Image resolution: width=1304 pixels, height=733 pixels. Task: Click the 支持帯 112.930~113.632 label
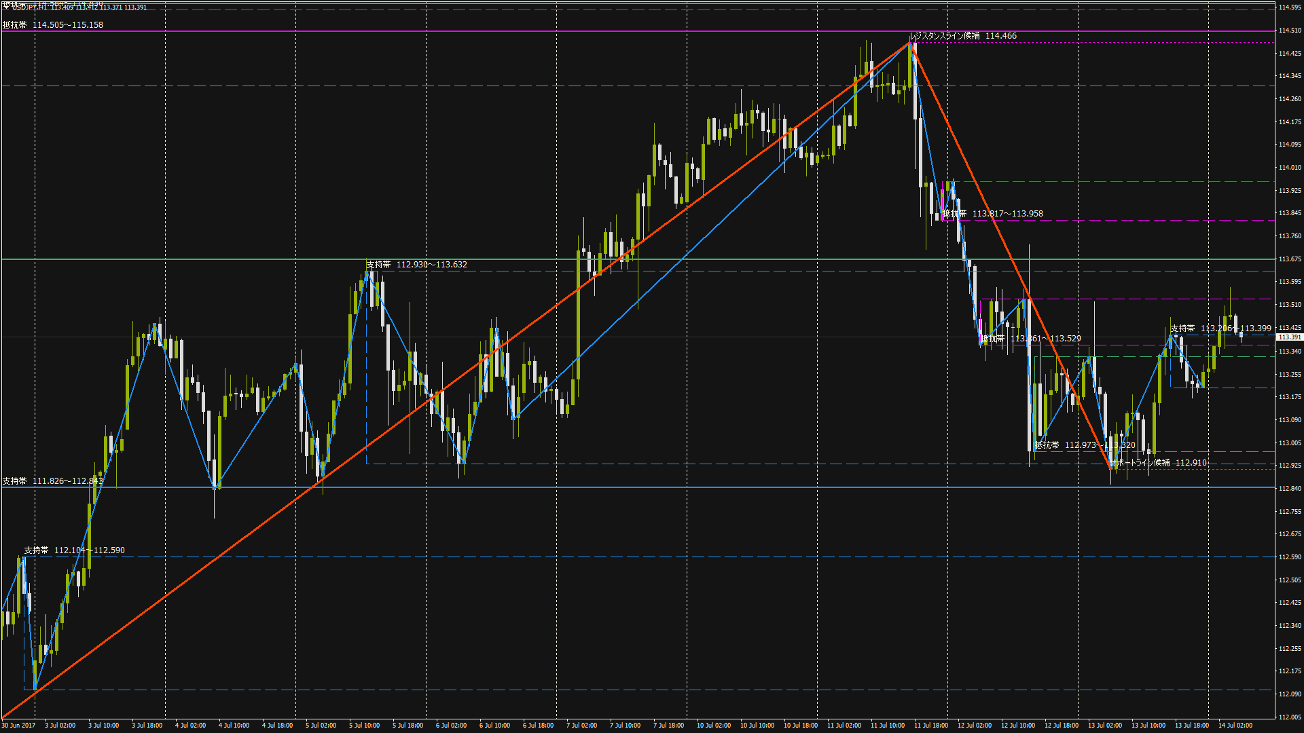click(x=417, y=265)
